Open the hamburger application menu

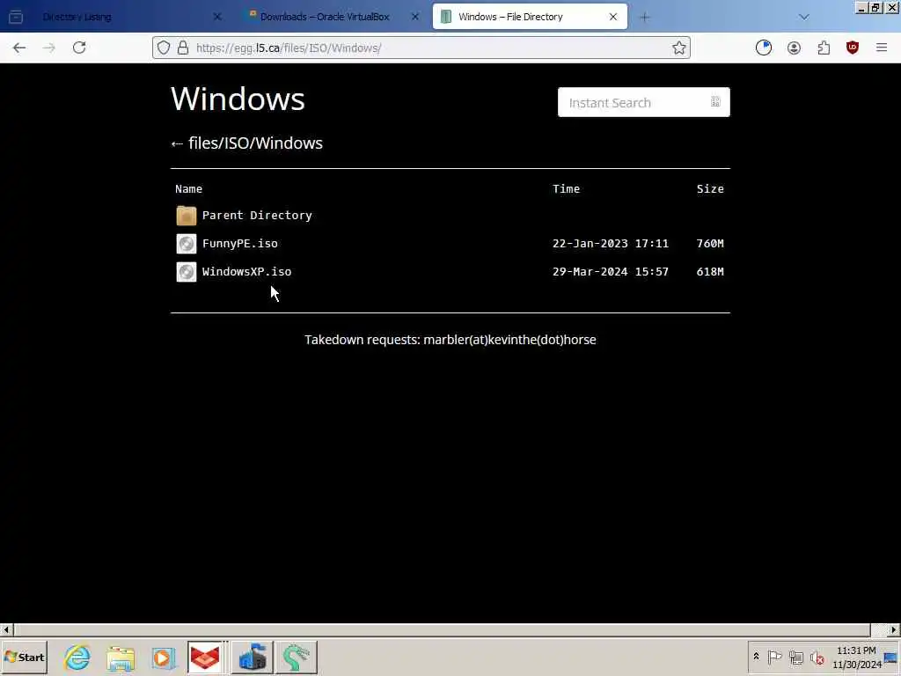(x=882, y=48)
